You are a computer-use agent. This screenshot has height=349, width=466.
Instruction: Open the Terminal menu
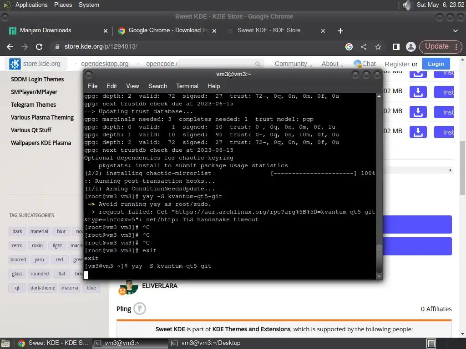tap(187, 86)
